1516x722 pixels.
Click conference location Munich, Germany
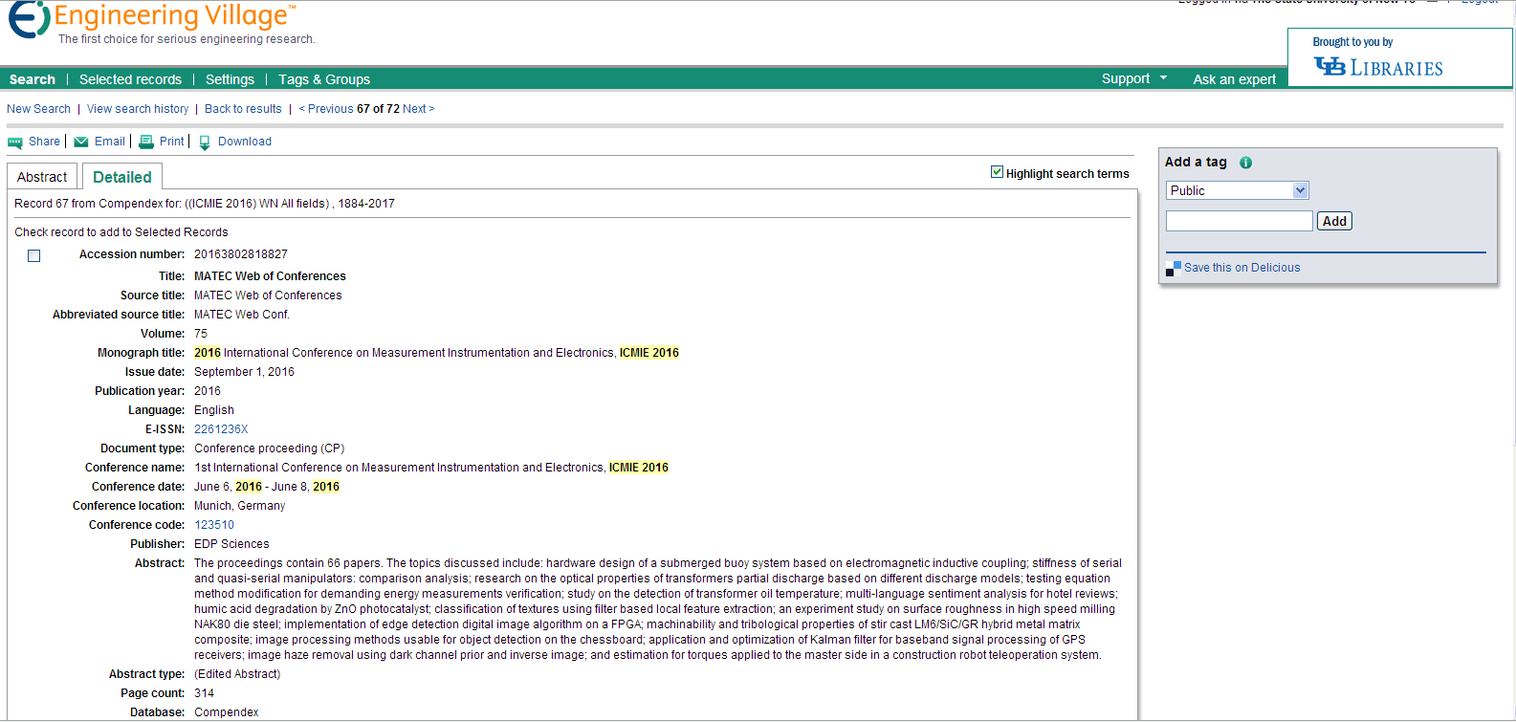tap(239, 506)
